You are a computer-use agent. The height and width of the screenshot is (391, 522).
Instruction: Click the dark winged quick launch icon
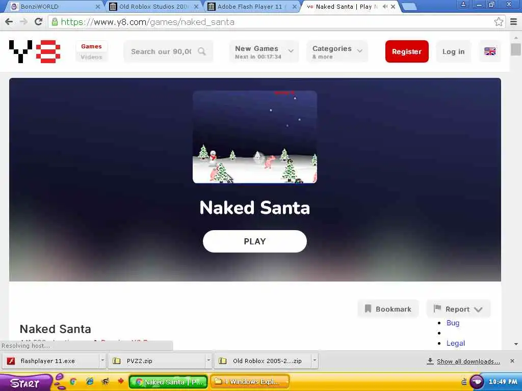click(x=105, y=382)
